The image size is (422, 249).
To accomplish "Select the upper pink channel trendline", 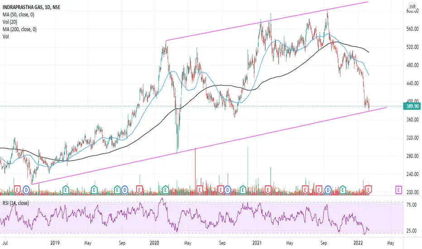I will pyautogui.click(x=266, y=21).
